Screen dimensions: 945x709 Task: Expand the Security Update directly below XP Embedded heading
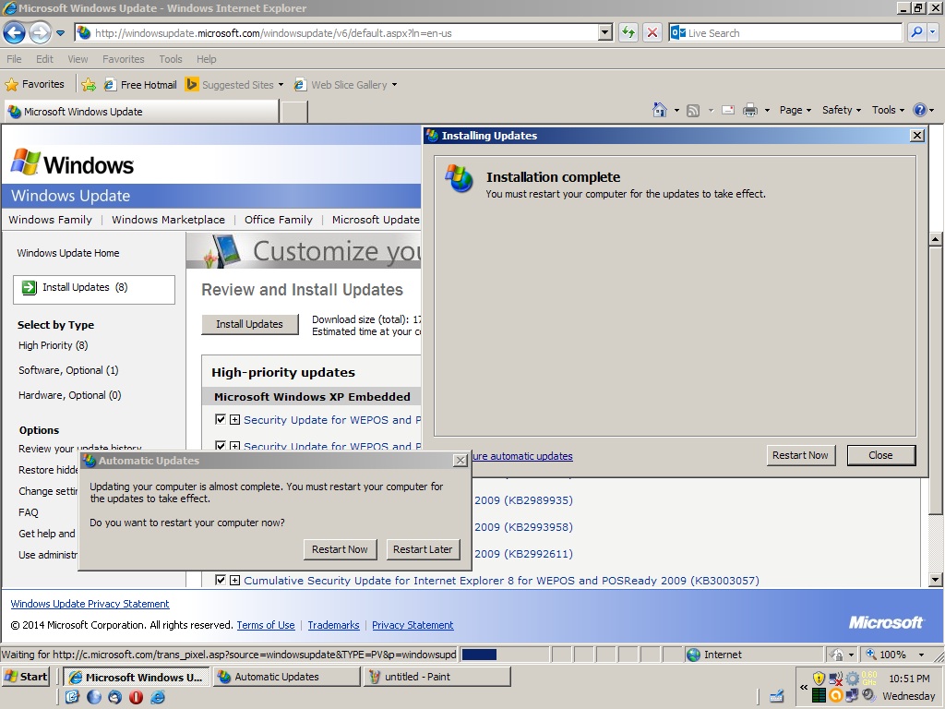235,420
